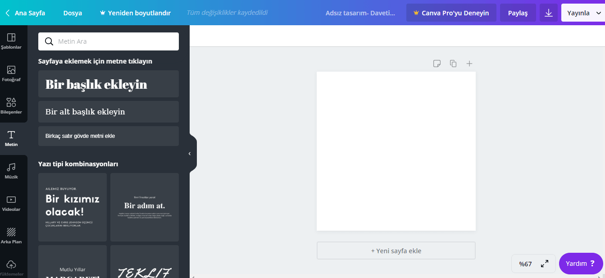
Task: Click the Paylaş button
Action: coord(518,13)
